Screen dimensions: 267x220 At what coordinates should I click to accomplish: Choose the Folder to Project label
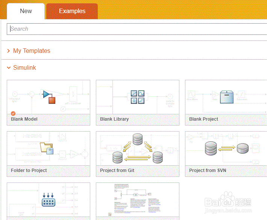point(29,171)
